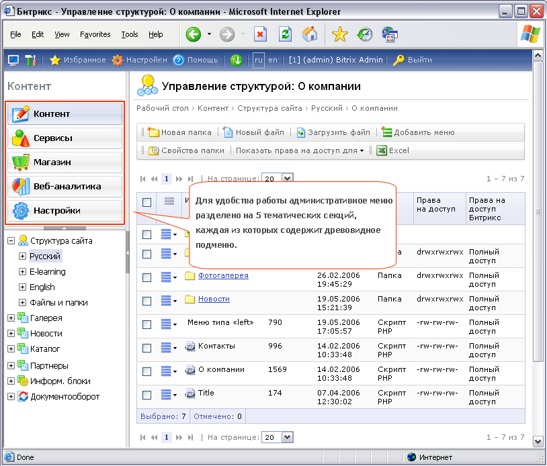547x466 pixels.
Task: Click the PHP file icon beside Контакты
Action: [190, 346]
